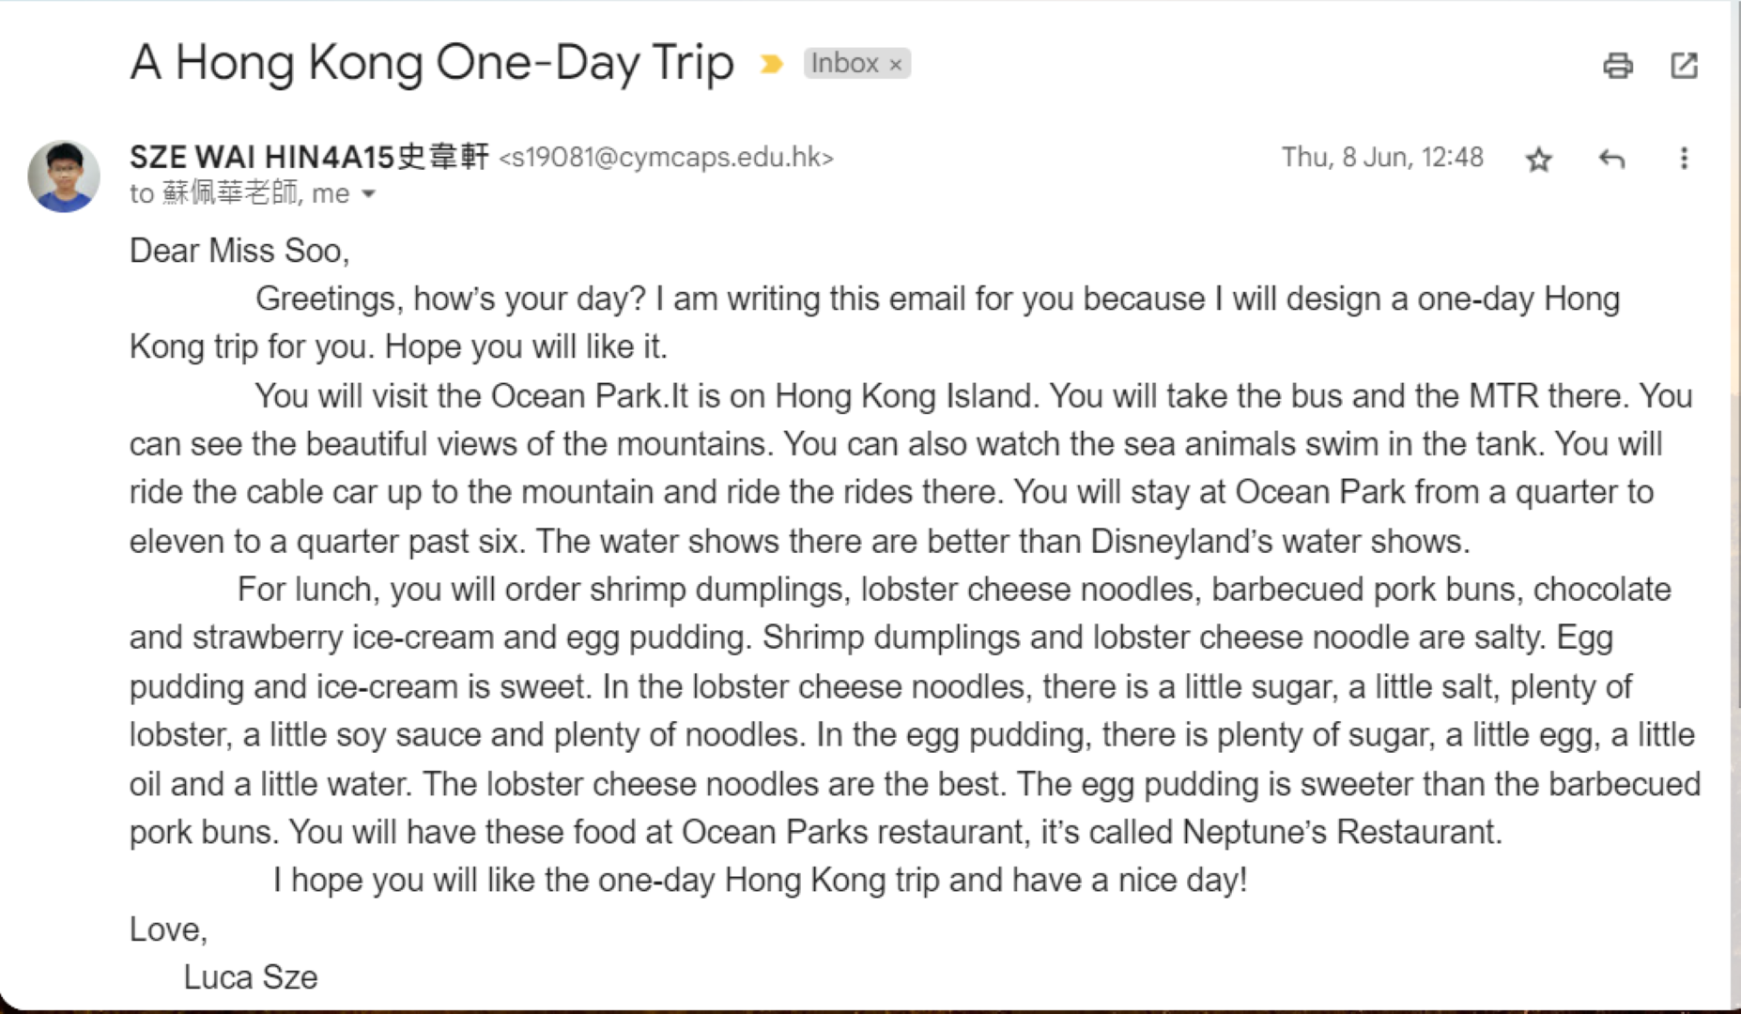Click the sender's profile photo

pos(64,176)
